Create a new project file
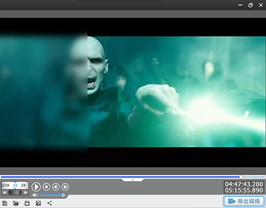Image resolution: width=266 pixels, height=208 pixels. [5, 203]
